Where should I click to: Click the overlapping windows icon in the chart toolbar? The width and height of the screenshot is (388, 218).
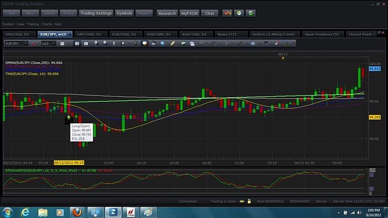coord(192,44)
